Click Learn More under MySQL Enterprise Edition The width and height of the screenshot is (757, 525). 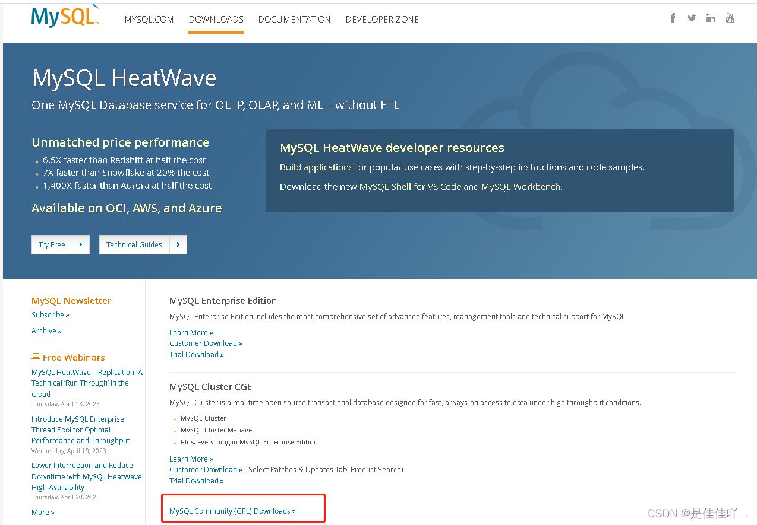click(191, 333)
